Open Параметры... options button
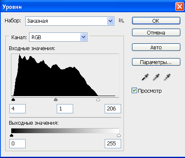Viewport: 185px width, 158px height. [156, 62]
